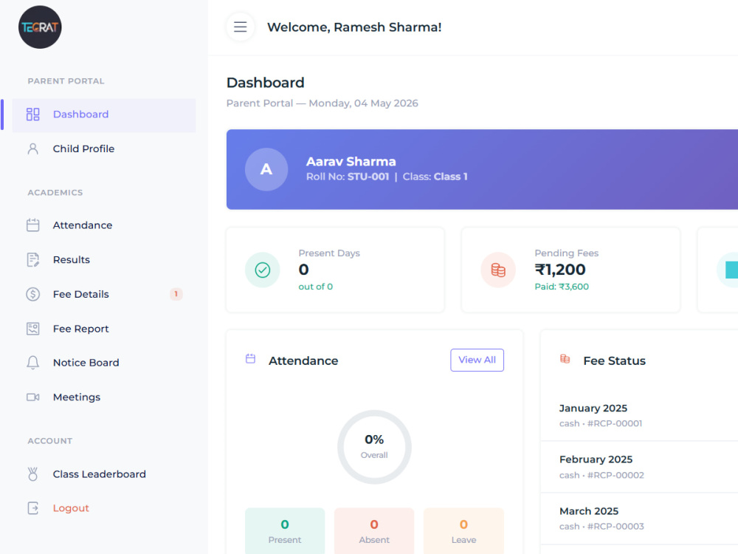Click receipt number #RCP-00001

coord(615,423)
